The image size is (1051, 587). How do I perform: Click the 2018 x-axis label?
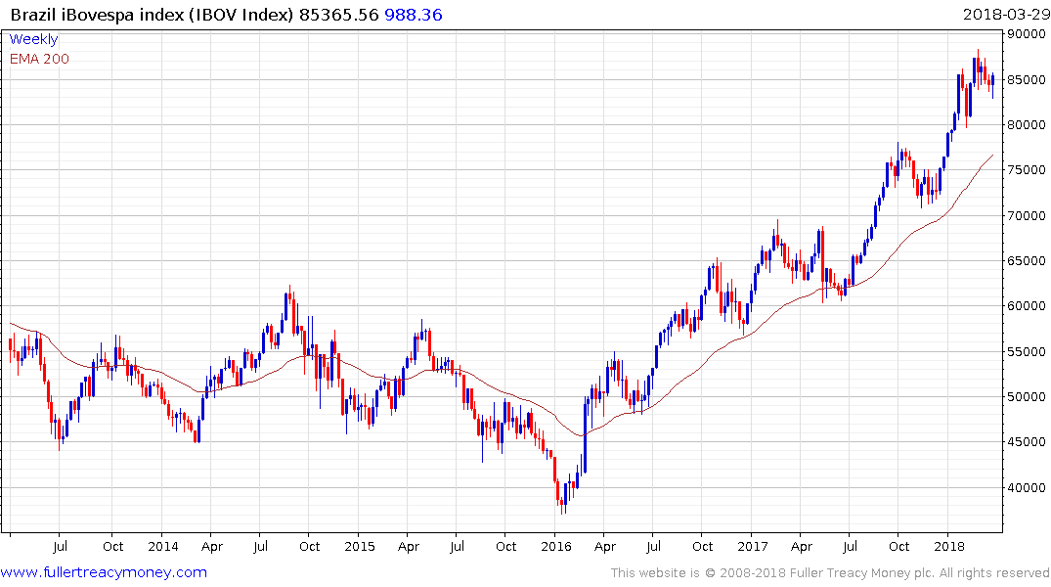948,547
